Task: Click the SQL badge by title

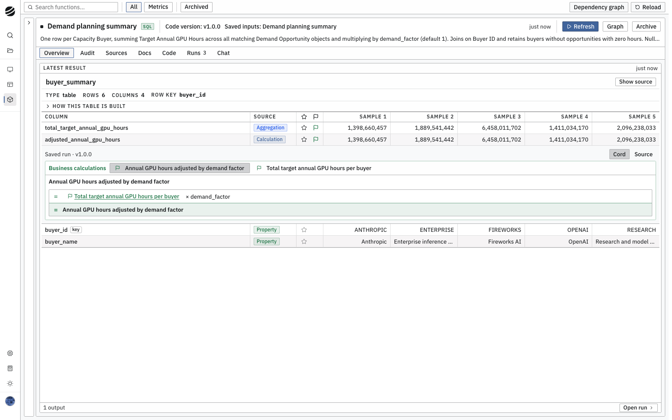Action: tap(147, 26)
